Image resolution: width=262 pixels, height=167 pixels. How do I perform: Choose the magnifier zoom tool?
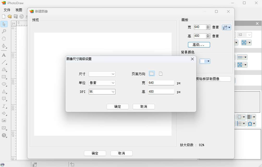4,31
